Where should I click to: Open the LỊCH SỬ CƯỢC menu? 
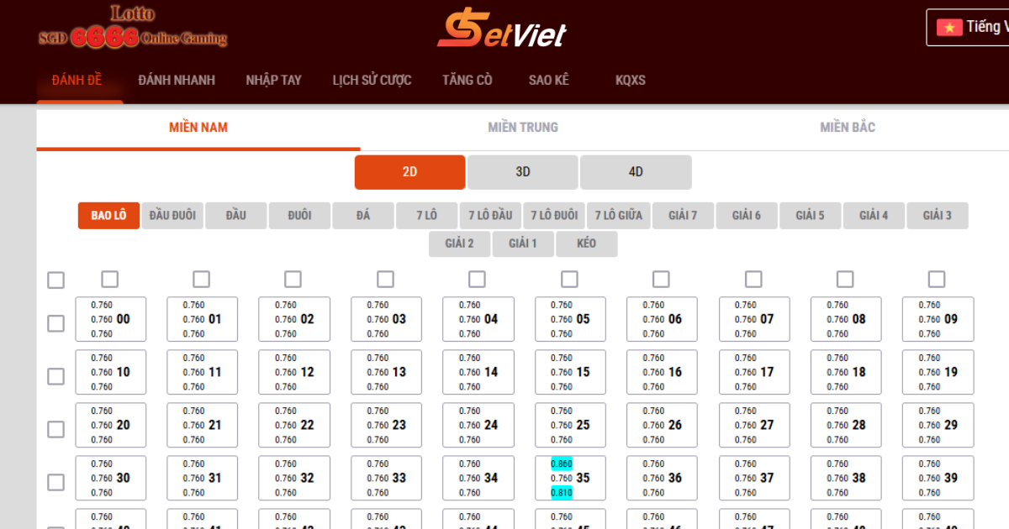[x=372, y=80]
